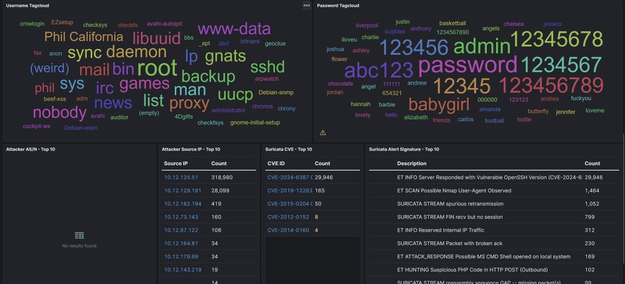Click the Username Tagcloud panel title

(x=28, y=6)
